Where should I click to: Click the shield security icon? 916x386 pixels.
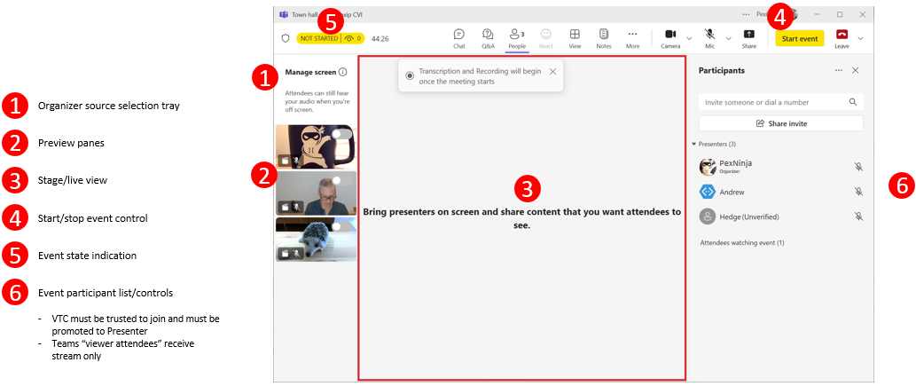tap(286, 39)
